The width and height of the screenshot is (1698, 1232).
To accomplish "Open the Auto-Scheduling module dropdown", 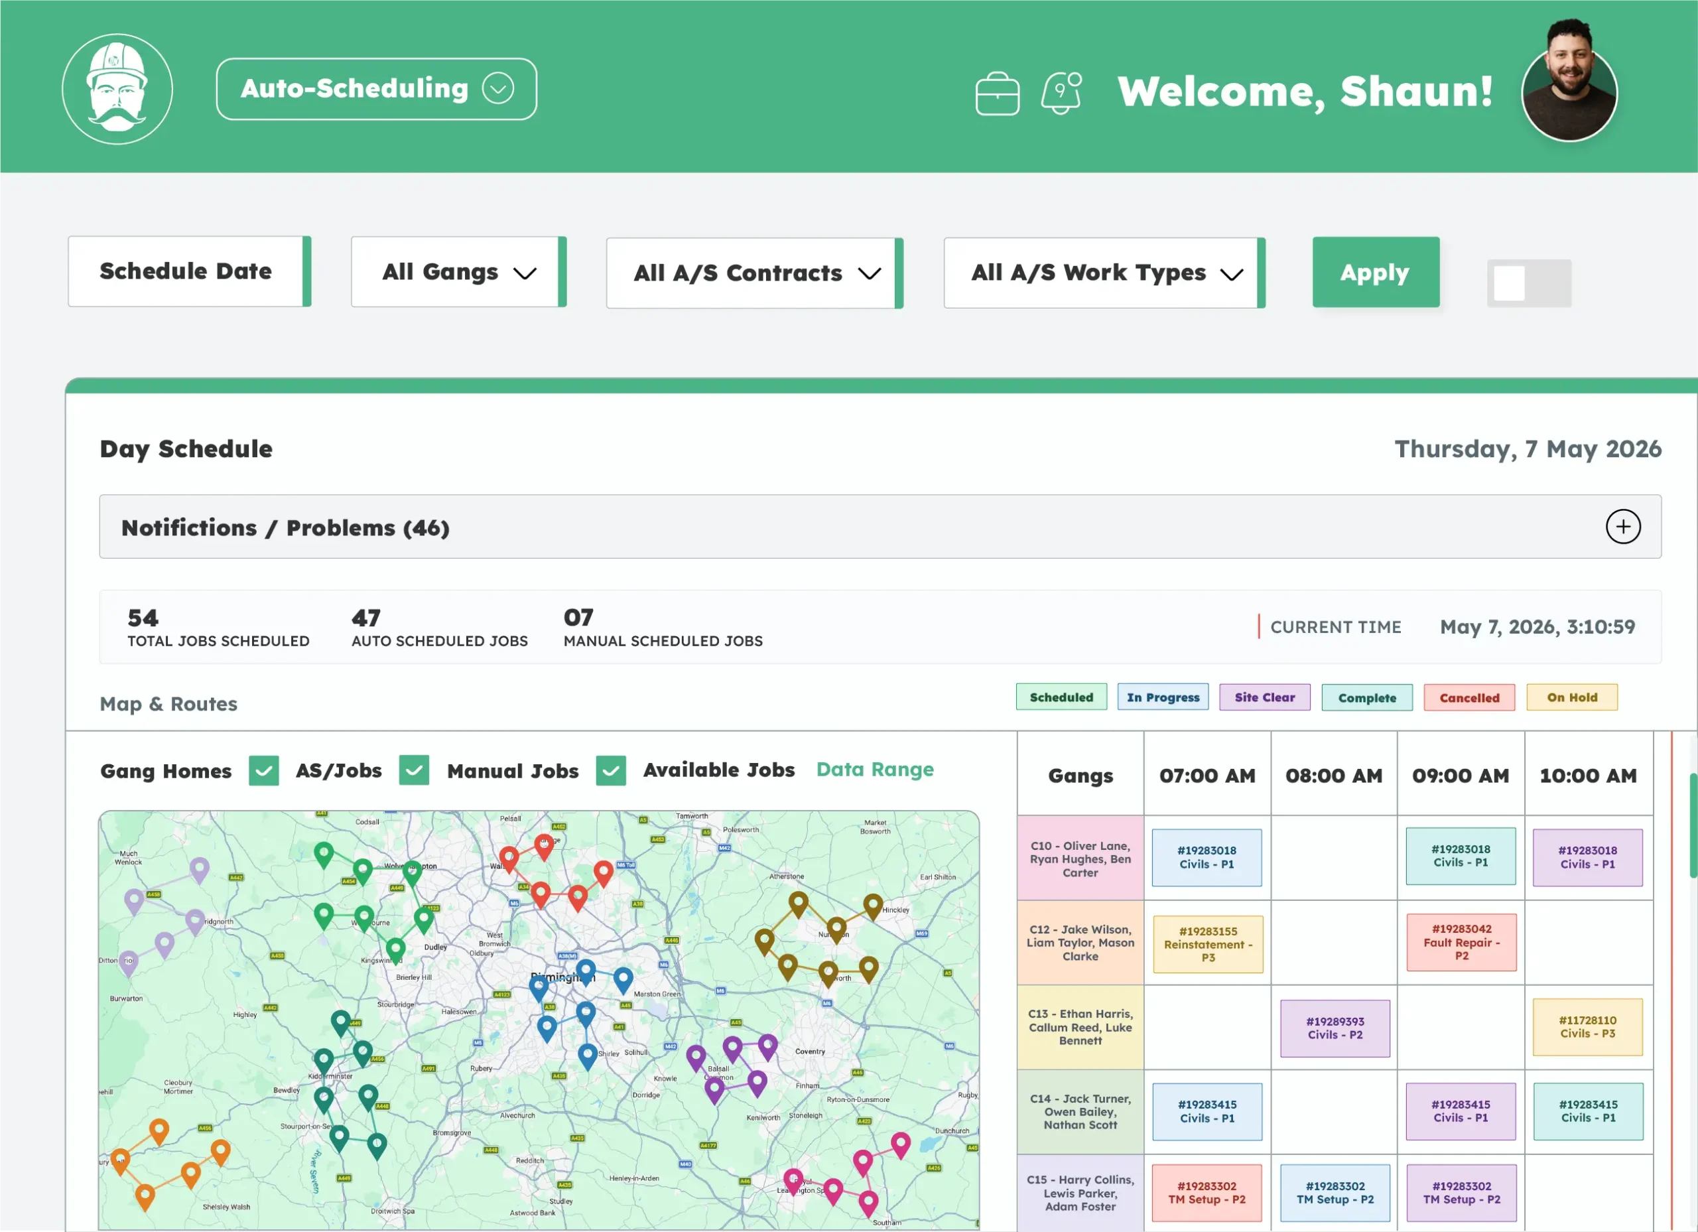I will click(377, 88).
